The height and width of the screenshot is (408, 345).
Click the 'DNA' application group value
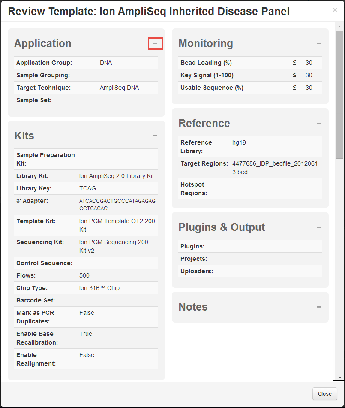(106, 63)
